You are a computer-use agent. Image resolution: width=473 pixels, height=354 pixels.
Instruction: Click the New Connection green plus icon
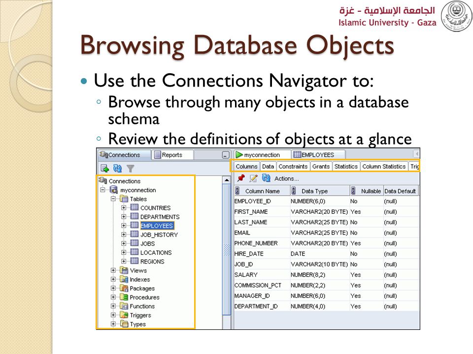click(104, 168)
